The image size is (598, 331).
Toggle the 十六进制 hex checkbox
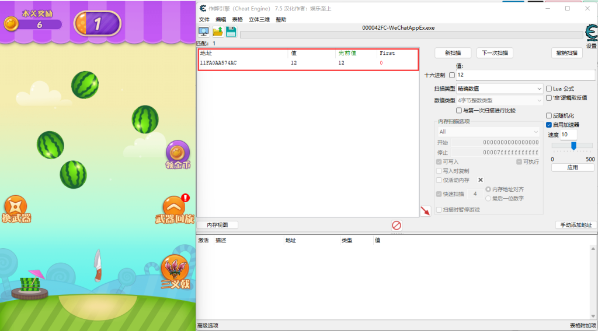(452, 75)
